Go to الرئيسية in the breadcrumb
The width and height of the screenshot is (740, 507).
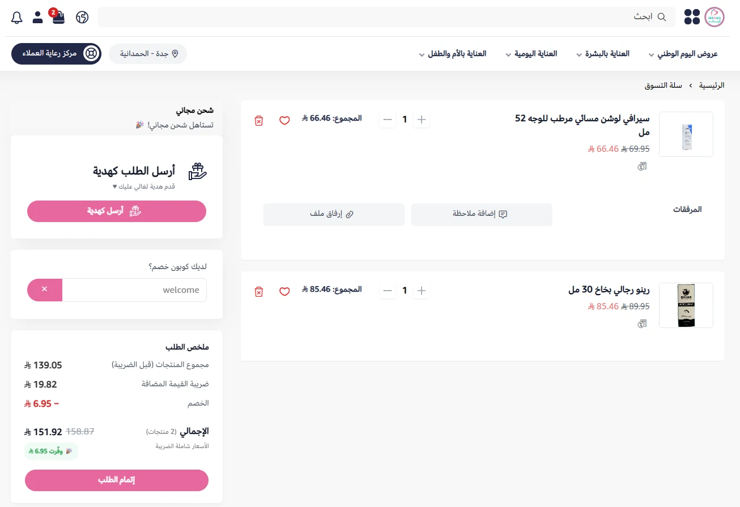712,86
